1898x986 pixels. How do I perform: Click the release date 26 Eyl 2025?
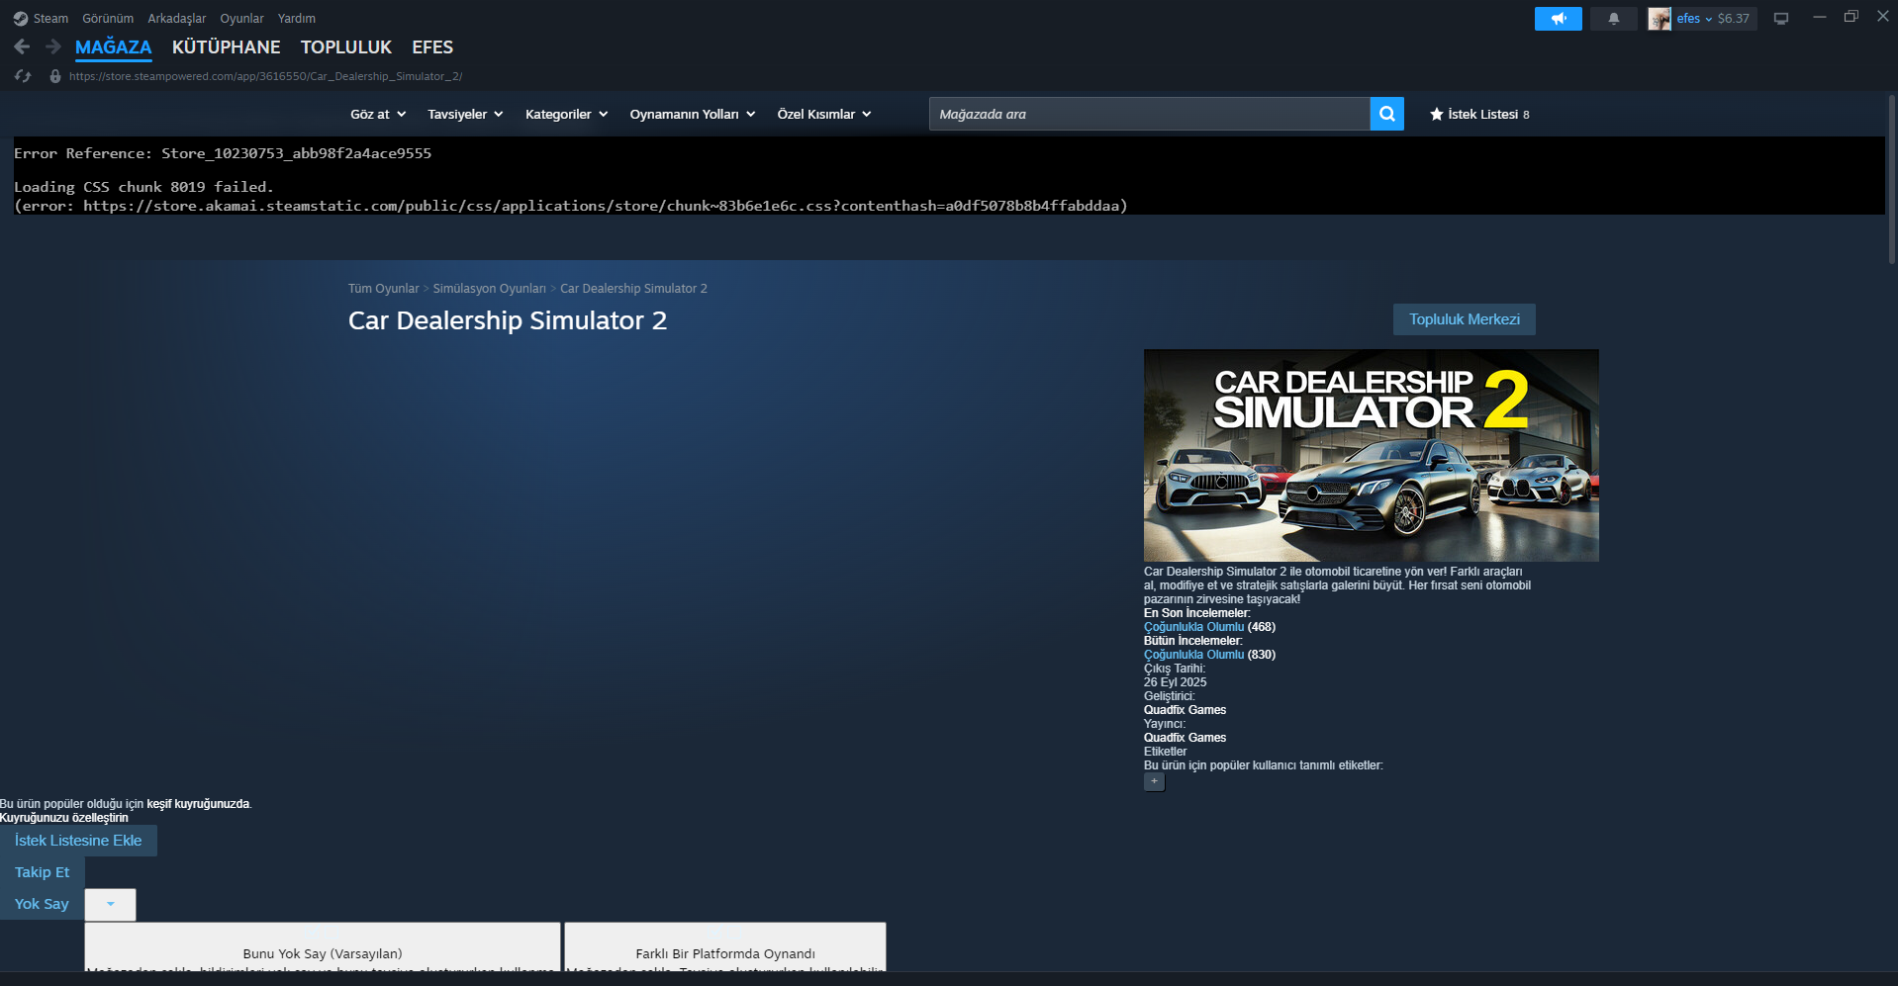click(1176, 682)
